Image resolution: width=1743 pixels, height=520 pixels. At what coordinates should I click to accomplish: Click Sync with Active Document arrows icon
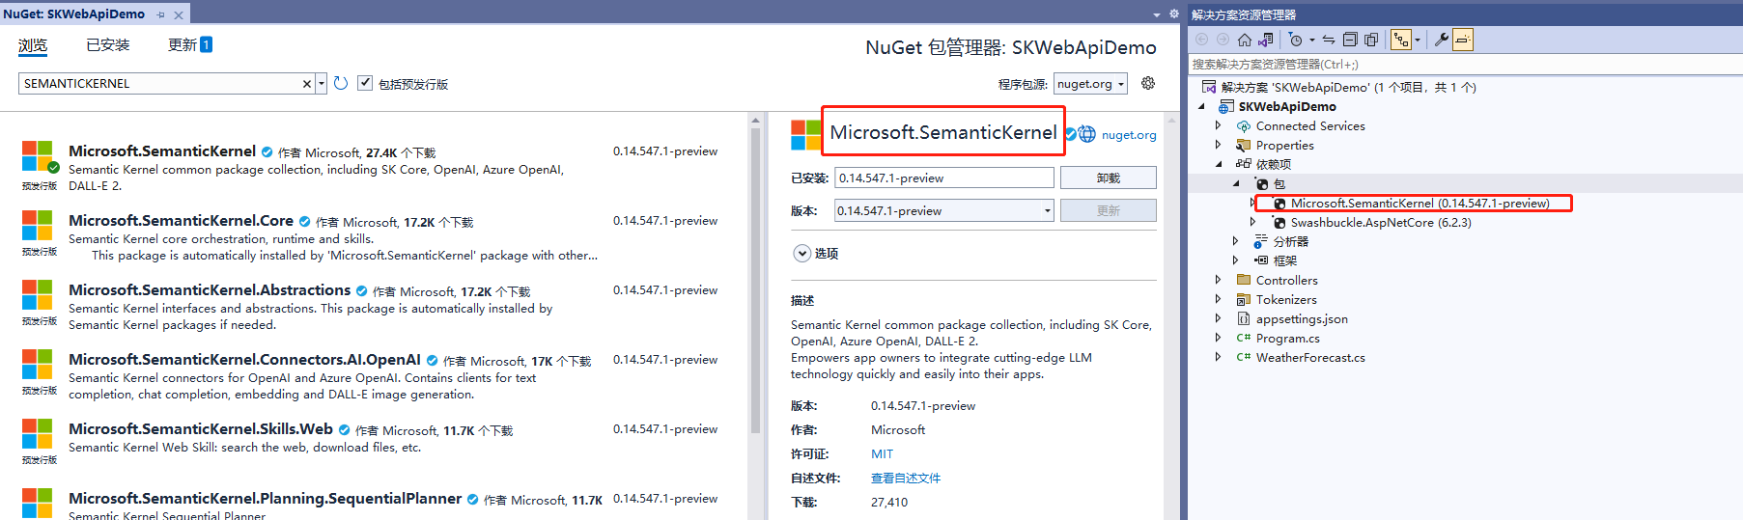(1329, 40)
